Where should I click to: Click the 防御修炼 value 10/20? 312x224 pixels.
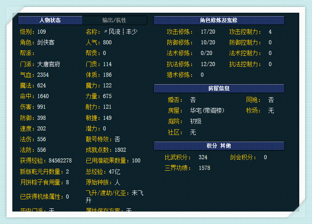(208, 43)
